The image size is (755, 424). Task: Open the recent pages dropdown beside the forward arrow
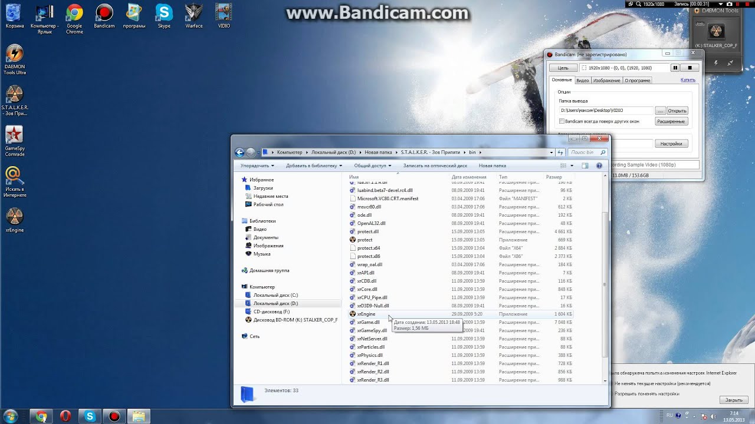pos(258,152)
